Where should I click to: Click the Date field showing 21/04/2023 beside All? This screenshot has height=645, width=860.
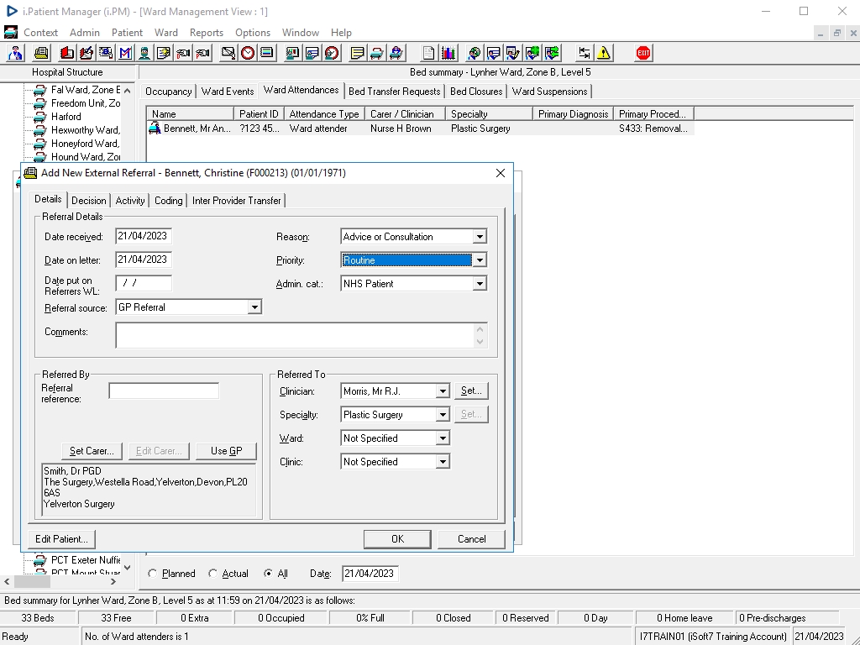370,573
